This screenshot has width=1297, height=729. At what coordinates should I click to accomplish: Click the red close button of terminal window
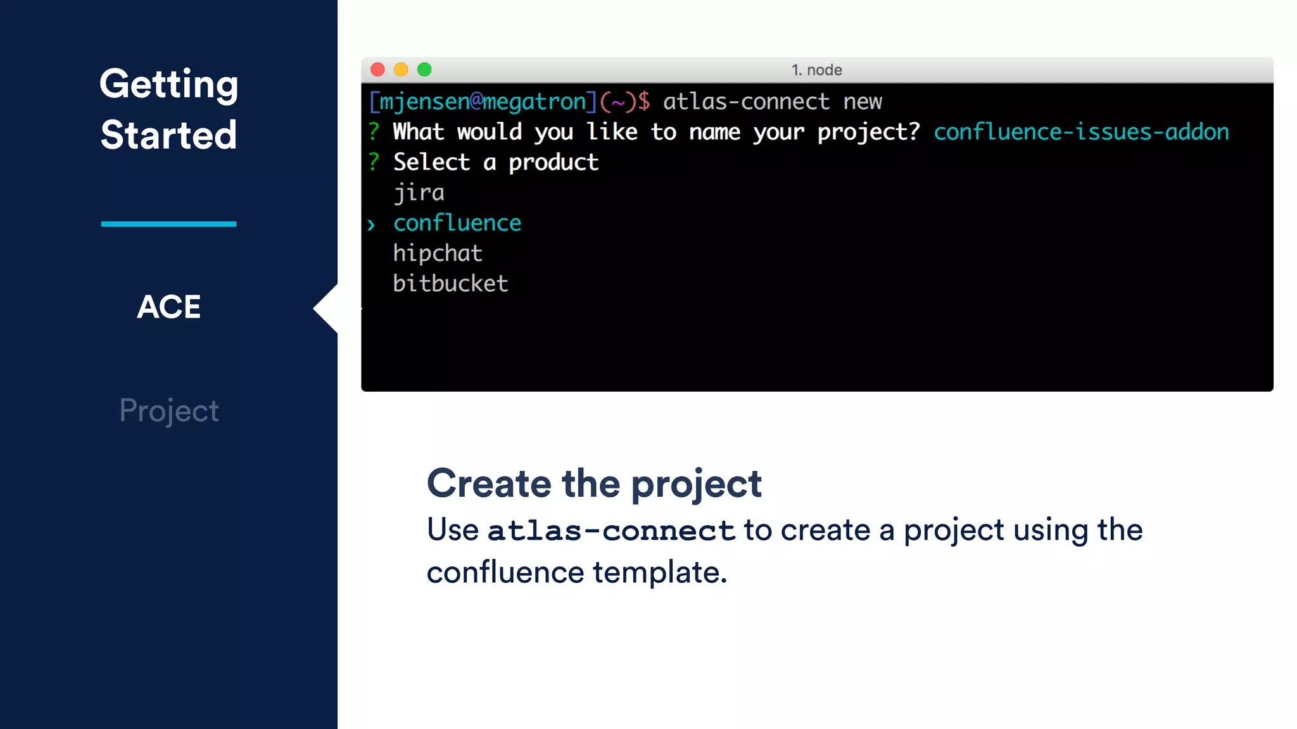(x=377, y=70)
